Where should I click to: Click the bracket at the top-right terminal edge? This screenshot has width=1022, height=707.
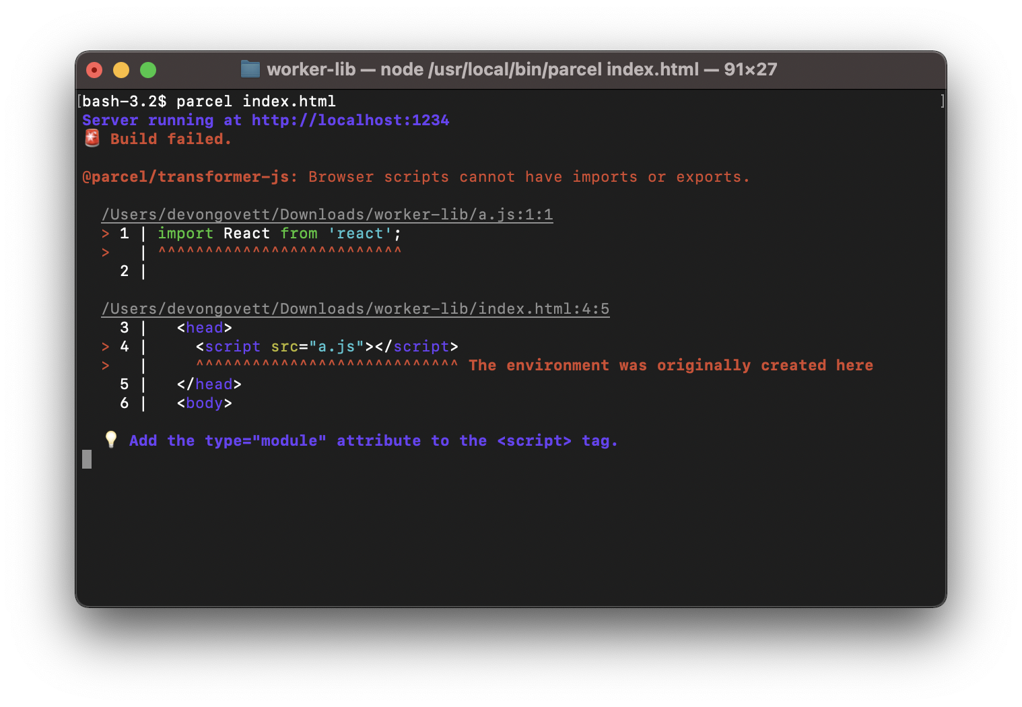pos(943,101)
